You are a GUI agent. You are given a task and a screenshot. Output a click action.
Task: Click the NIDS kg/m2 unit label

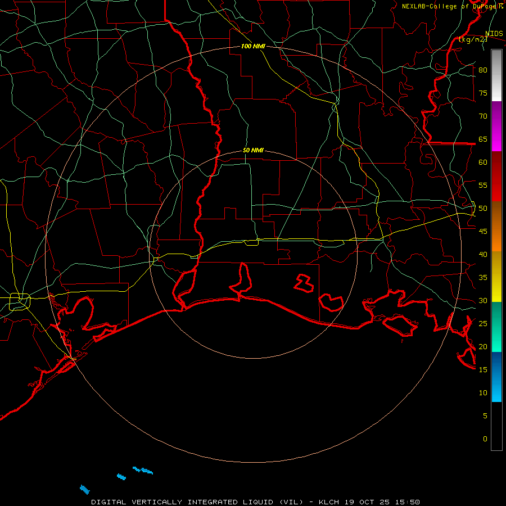[x=473, y=37]
